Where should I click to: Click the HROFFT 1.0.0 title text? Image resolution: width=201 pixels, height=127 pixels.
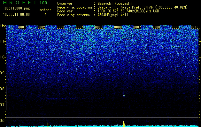[25, 3]
